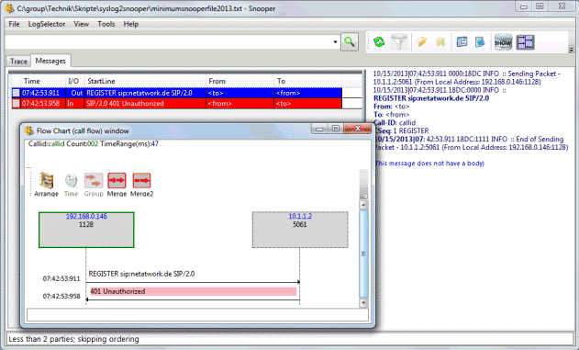The height and width of the screenshot is (350, 579).
Task: Click the flow chart vertical scrollbar thumb
Action: coord(363,254)
